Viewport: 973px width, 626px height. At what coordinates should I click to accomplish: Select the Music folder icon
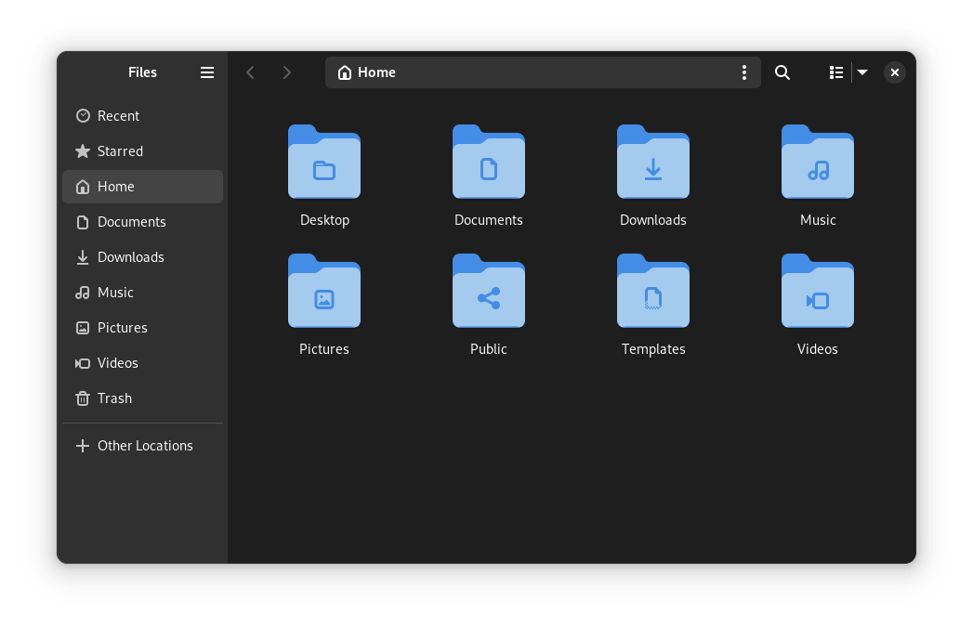(x=817, y=163)
